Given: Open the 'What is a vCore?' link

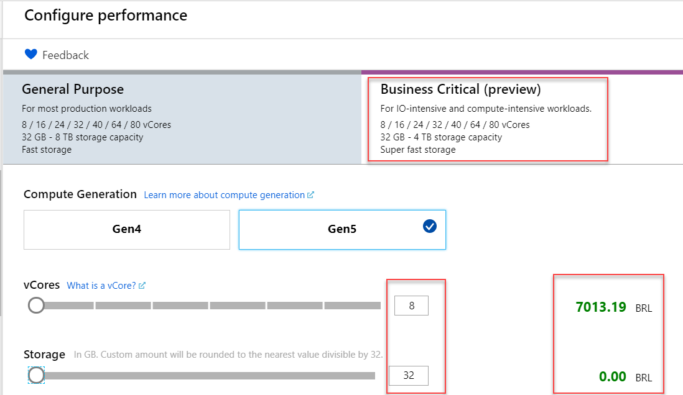Looking at the screenshot, I should point(101,286).
